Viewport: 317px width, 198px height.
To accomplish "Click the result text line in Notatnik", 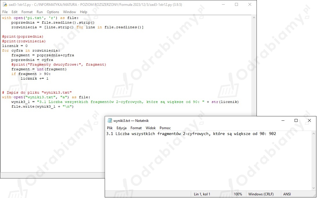I will coord(191,134).
